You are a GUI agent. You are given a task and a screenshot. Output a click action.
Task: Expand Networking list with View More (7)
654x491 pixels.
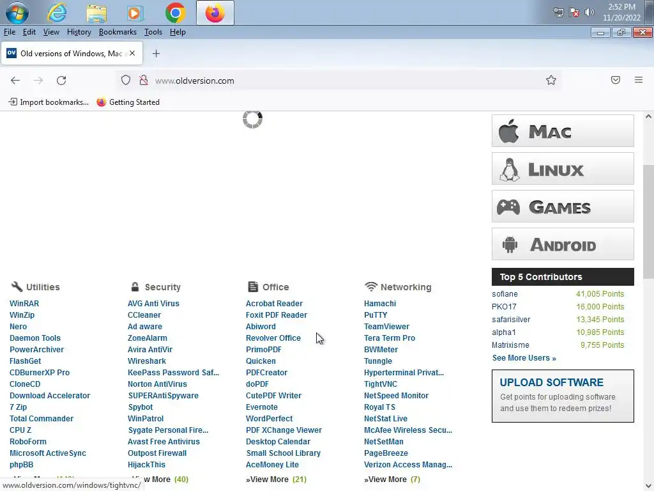point(392,479)
